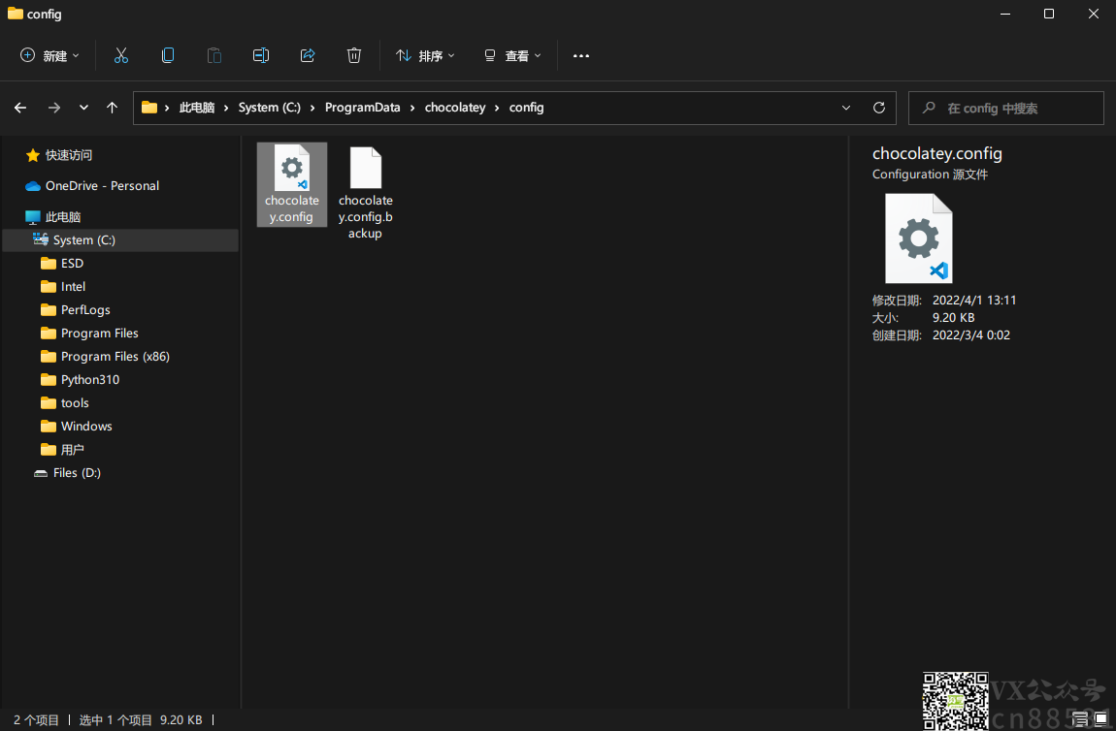Click the search box for config
This screenshot has height=731, width=1116.
[1005, 108]
